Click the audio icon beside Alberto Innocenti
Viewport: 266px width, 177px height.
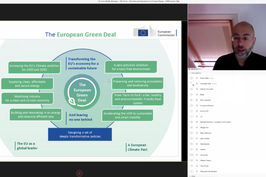point(197,89)
